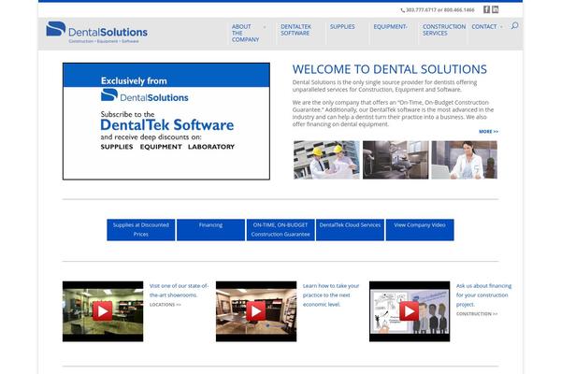This screenshot has width=561, height=374.
Task: Open About The Company menu
Action: [x=245, y=33]
